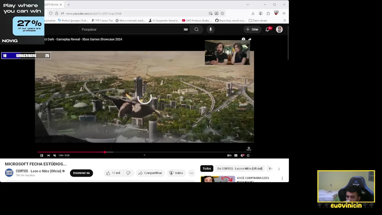
Task: Click the uBlock extension badge icon
Action: click(276, 13)
